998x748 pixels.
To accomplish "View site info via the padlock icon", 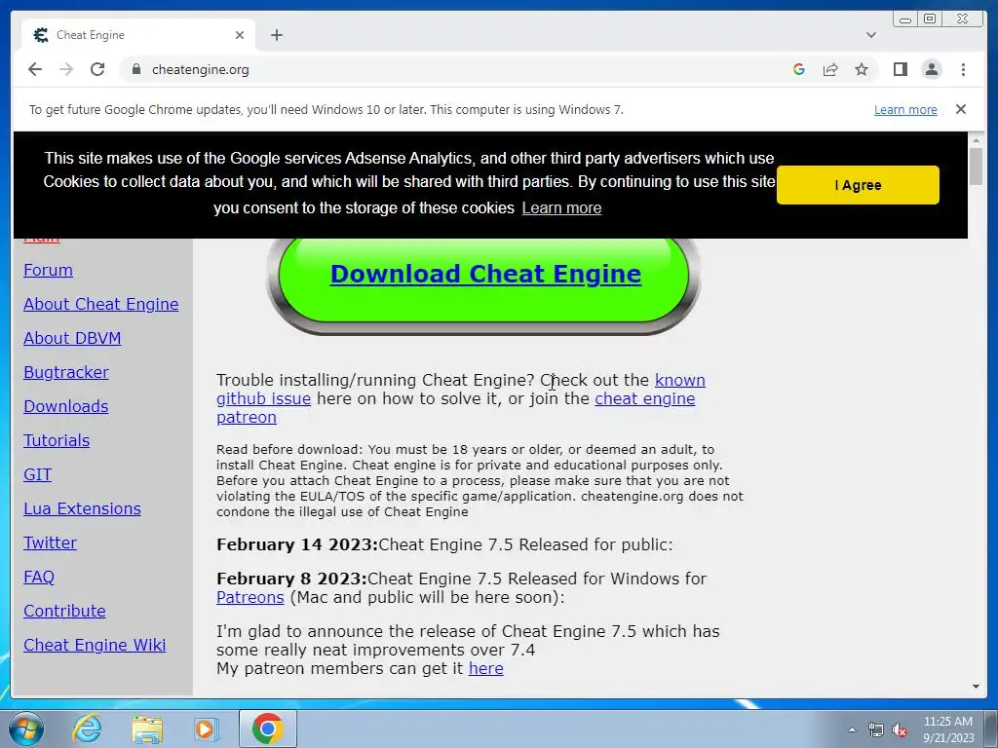I will 135,69.
